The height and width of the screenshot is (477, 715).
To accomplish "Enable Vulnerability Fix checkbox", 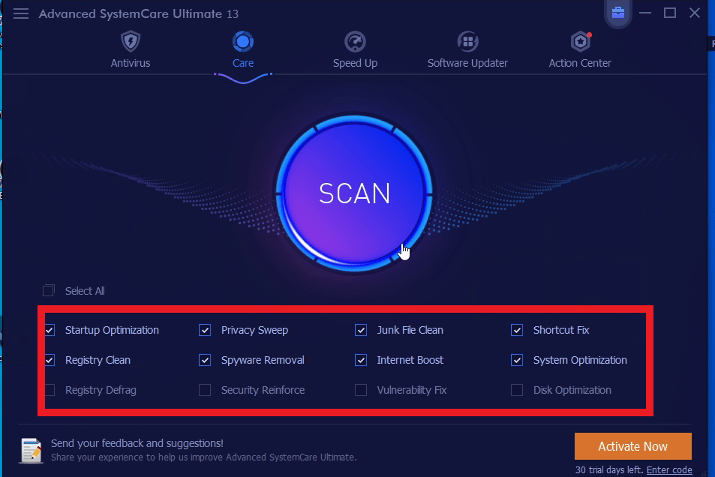I will pos(361,390).
